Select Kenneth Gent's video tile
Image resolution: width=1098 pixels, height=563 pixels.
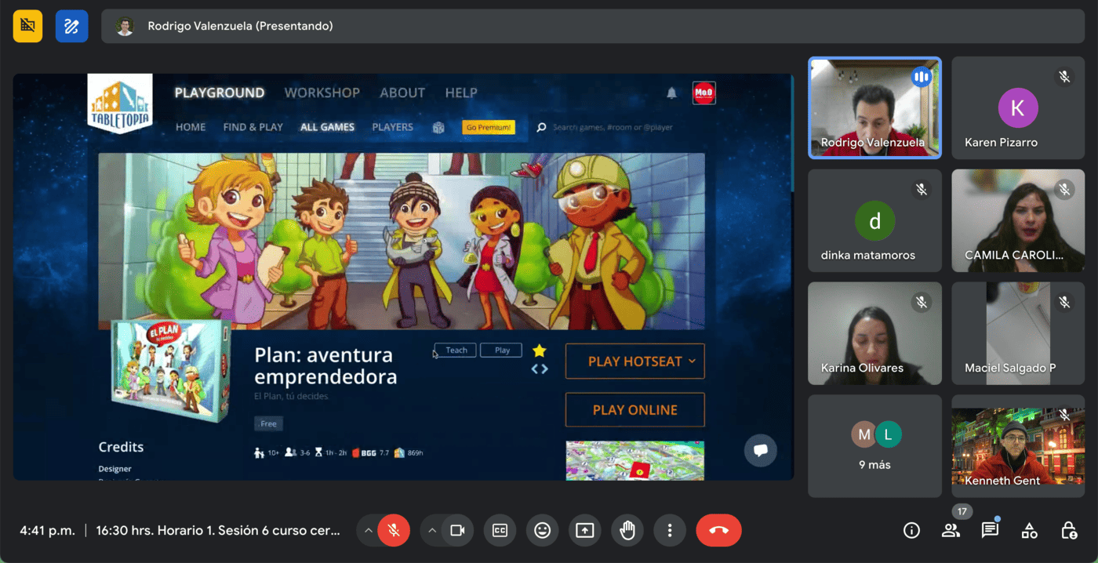pos(1018,446)
